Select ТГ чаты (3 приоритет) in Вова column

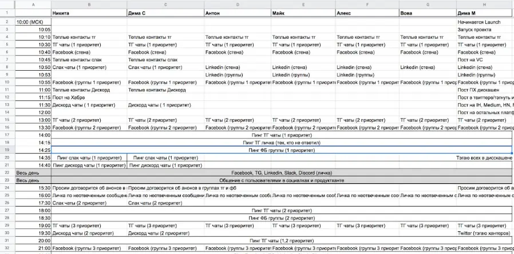point(428,225)
